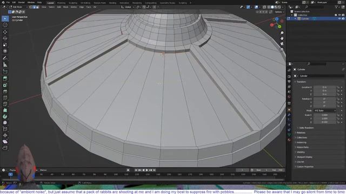Expand the Custom Properties panel
Viewport: 346px width, 194px height.
point(304,167)
